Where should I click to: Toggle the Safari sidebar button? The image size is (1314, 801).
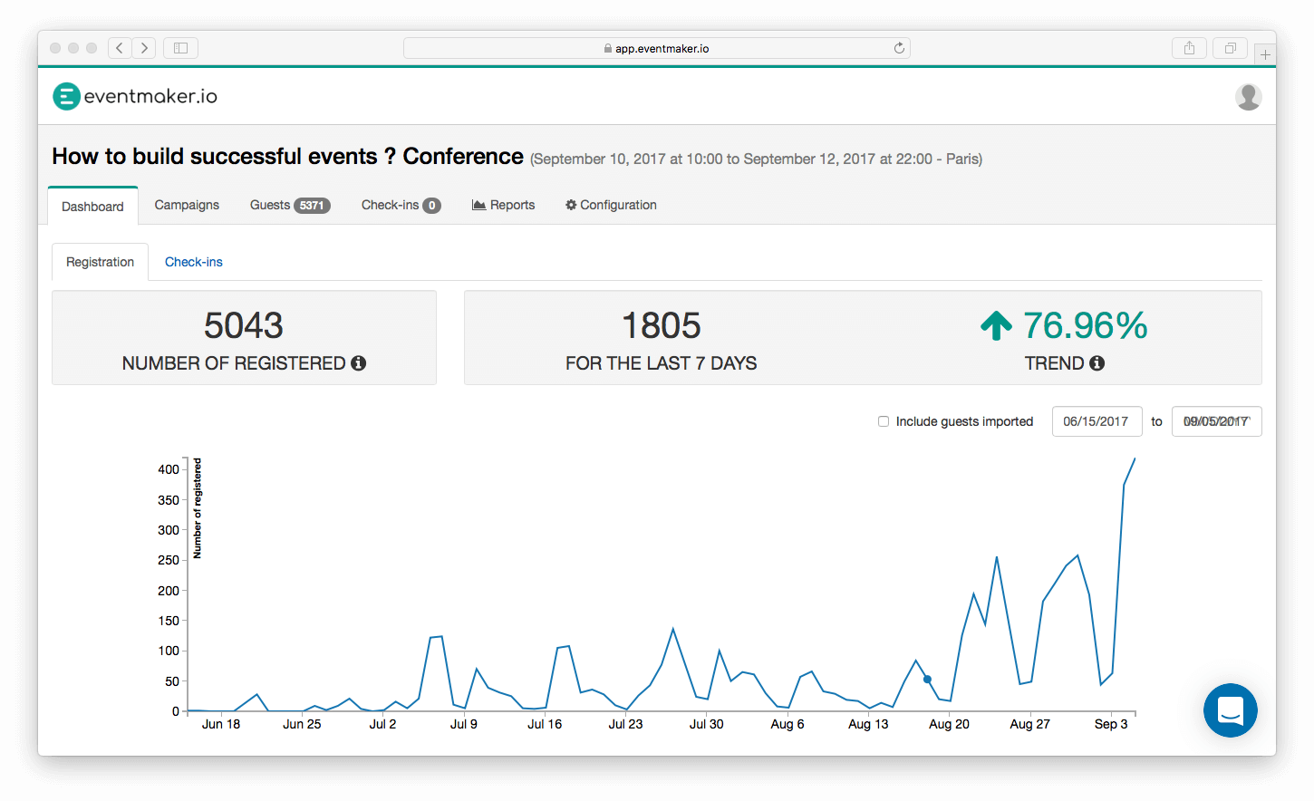pyautogui.click(x=180, y=48)
